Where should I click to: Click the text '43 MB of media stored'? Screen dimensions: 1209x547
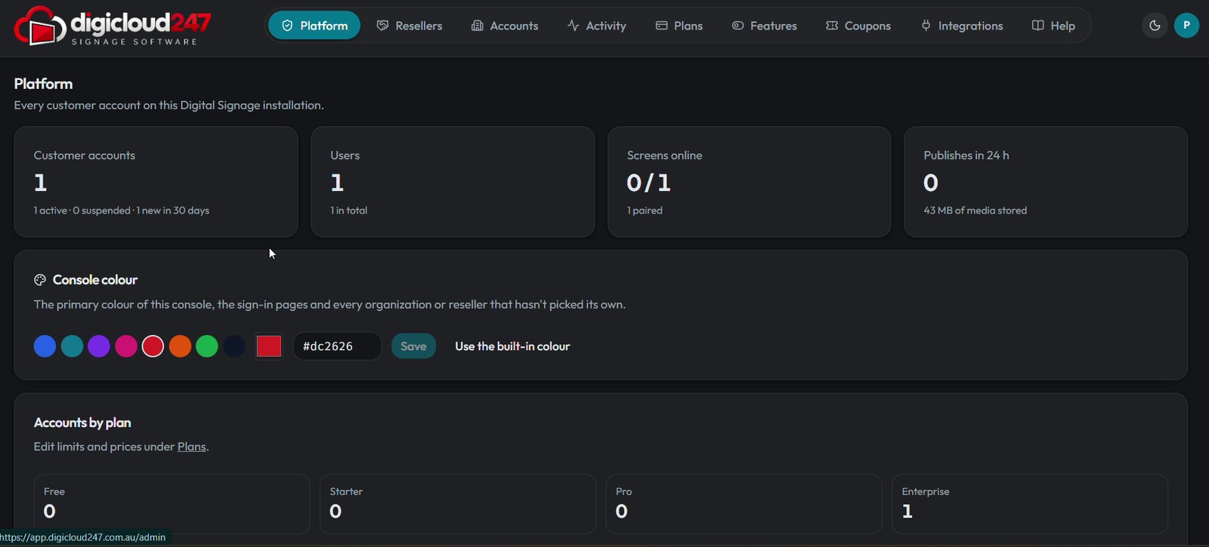[975, 211]
